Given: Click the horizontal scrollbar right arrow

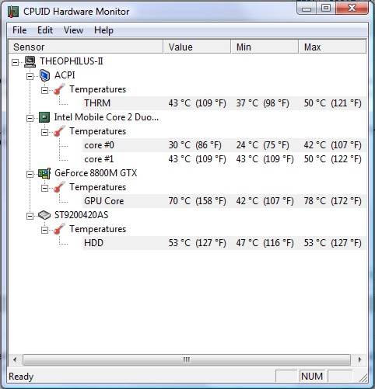Looking at the screenshot, I should point(359,359).
